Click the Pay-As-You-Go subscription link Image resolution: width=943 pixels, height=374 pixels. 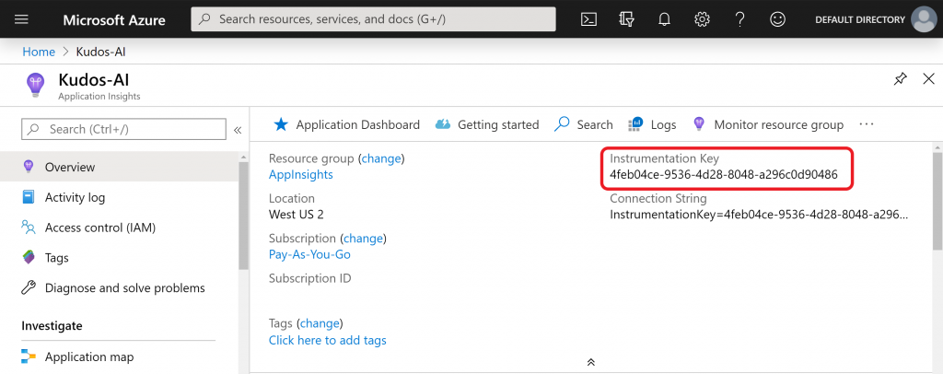309,254
